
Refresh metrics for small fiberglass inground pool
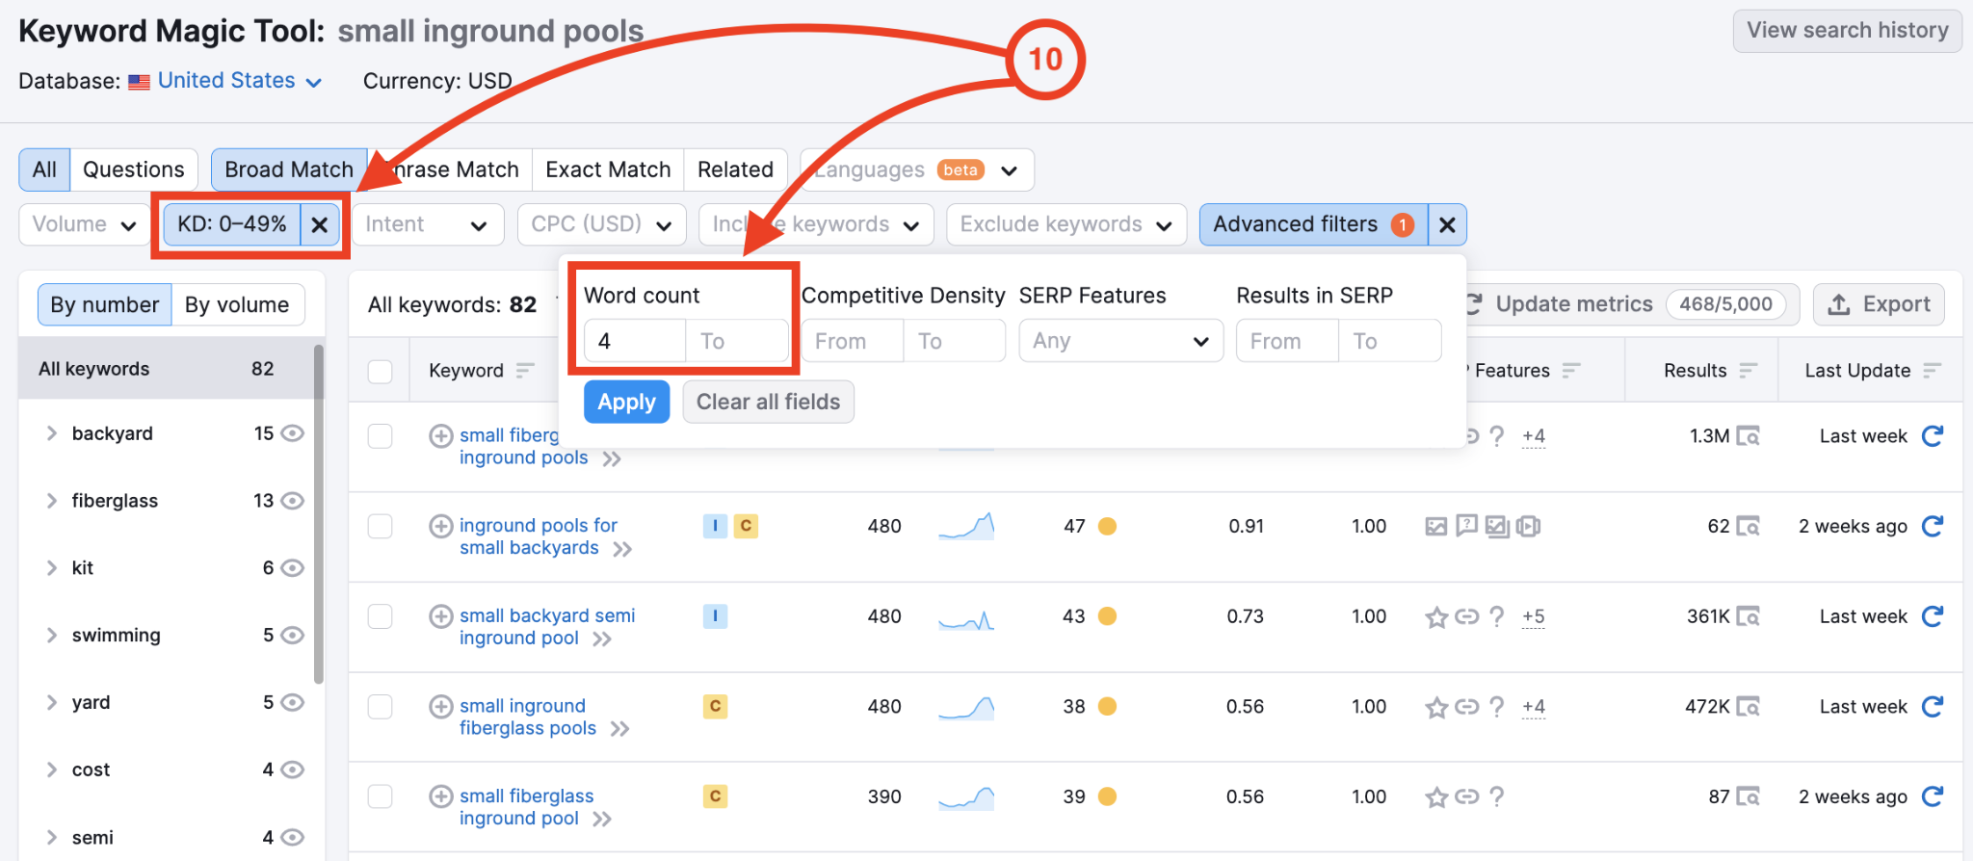(1932, 796)
